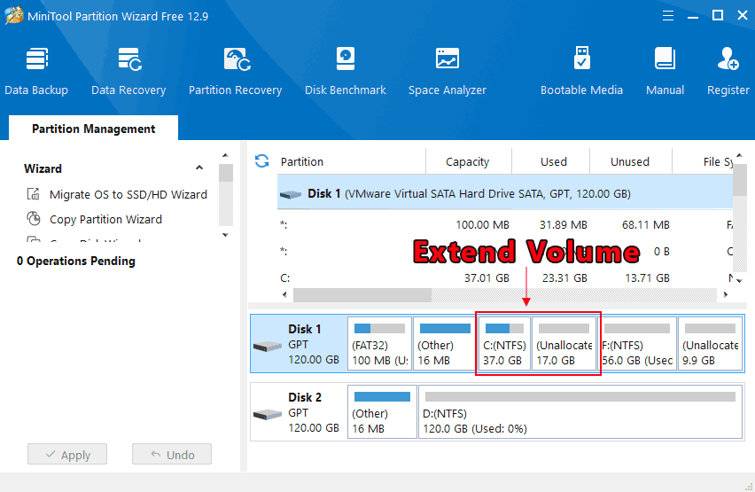Open the Manual from the toolbar

[665, 71]
